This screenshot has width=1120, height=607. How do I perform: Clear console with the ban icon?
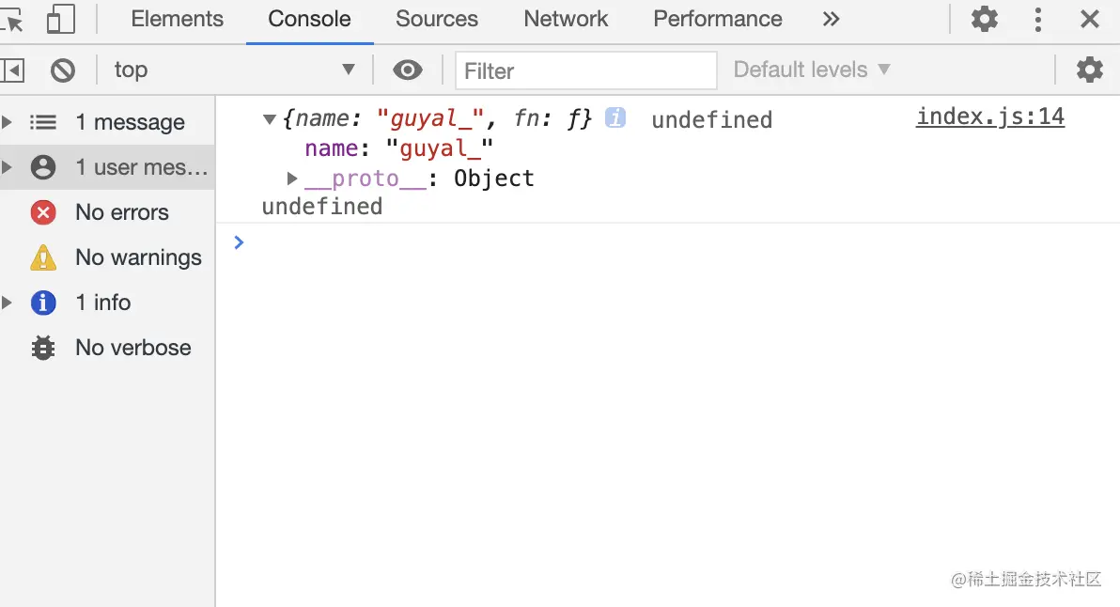[x=63, y=70]
